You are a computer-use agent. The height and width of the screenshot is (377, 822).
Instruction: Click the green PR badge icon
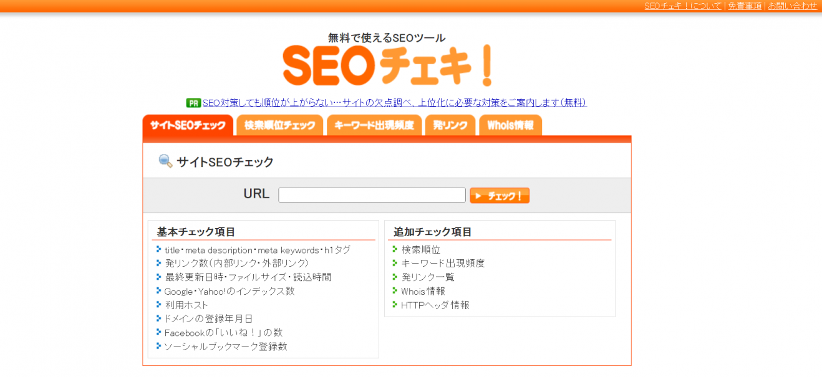[194, 102]
